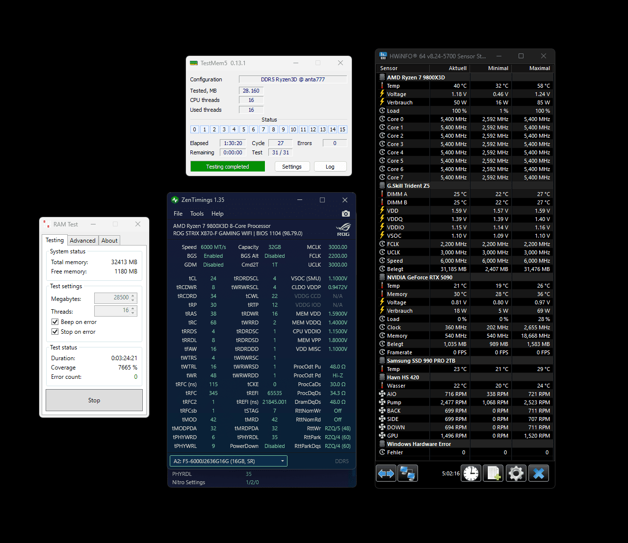
Task: Decrease Threads with the down stepper arrow
Action: pos(133,313)
